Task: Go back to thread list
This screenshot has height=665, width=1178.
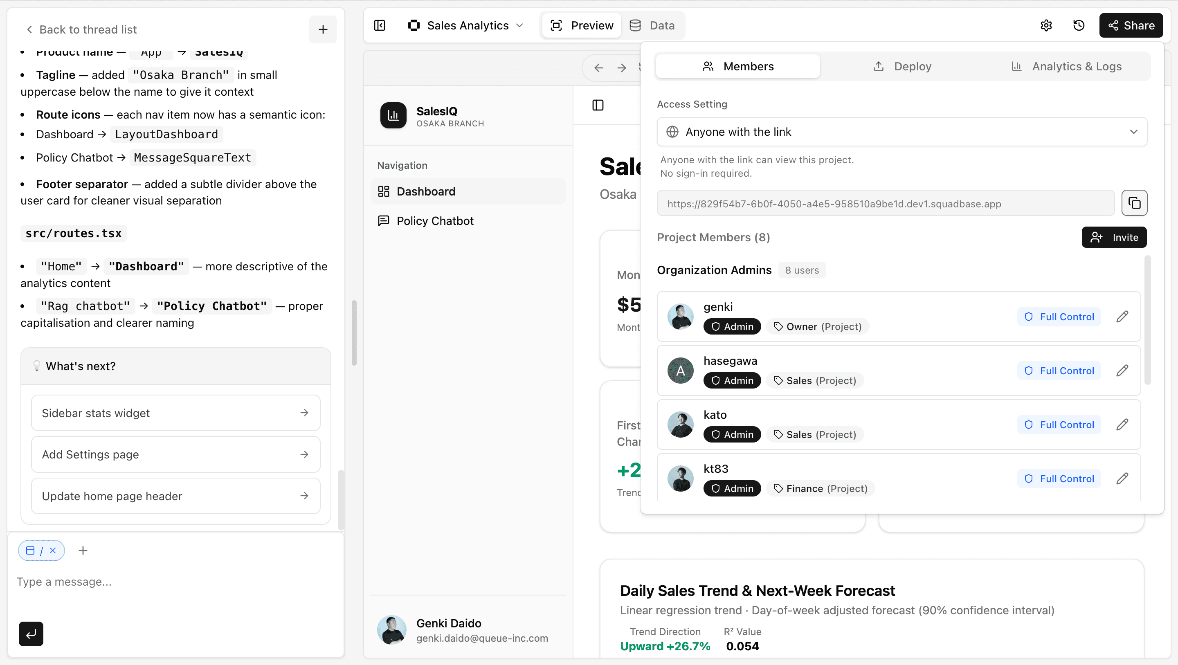Action: [81, 30]
